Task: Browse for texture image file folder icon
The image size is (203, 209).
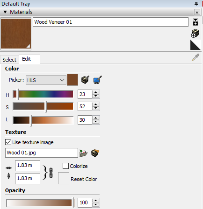Action: (83, 153)
